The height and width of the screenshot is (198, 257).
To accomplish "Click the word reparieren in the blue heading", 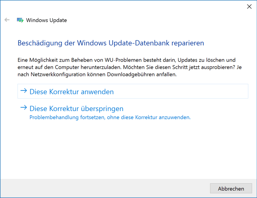I will pyautogui.click(x=188, y=43).
